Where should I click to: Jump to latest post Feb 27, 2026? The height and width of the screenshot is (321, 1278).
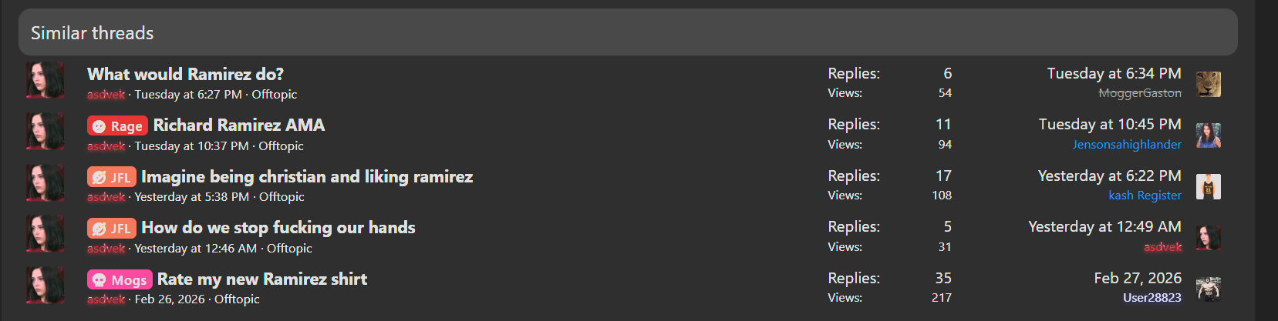[1138, 278]
